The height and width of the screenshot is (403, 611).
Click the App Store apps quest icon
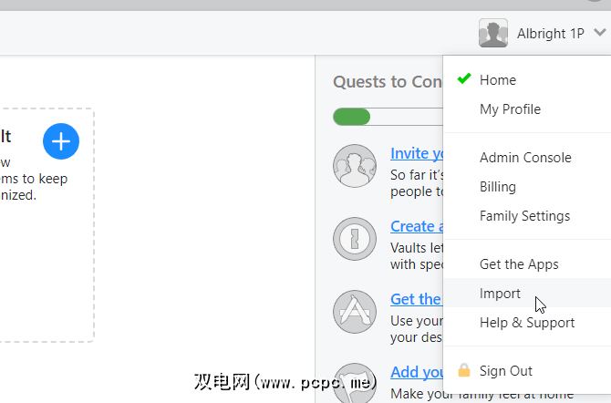tap(355, 311)
